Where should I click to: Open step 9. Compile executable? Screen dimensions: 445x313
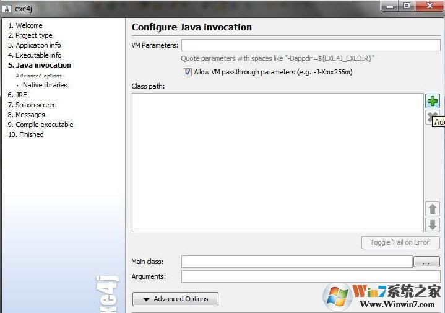pyautogui.click(x=41, y=125)
